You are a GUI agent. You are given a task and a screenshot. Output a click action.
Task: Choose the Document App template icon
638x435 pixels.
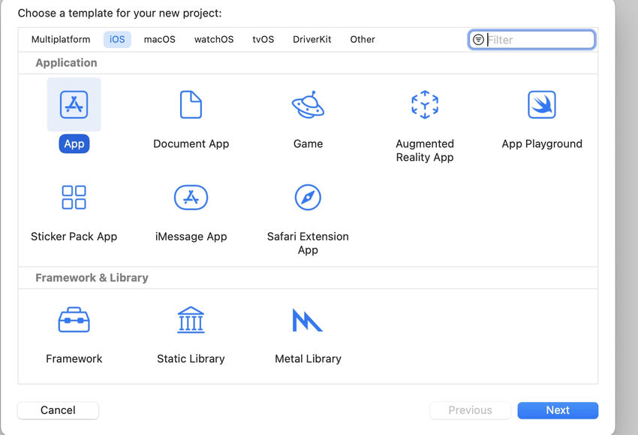191,104
